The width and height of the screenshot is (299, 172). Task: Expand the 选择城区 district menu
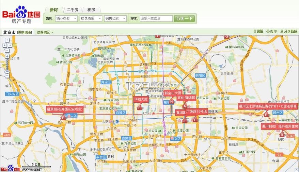point(45,32)
